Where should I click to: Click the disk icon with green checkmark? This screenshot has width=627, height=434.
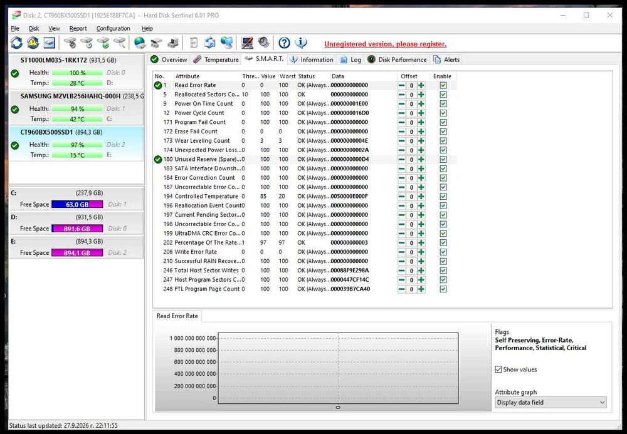103,43
